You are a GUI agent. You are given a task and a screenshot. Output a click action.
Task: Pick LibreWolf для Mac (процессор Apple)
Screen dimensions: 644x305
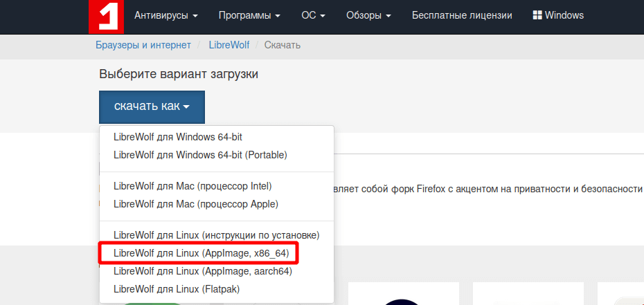coord(195,204)
